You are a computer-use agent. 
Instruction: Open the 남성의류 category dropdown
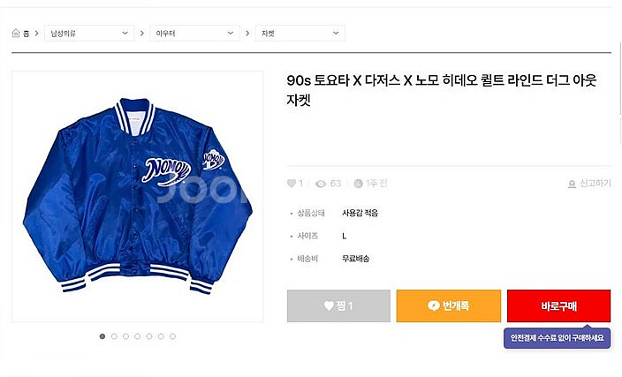click(89, 34)
